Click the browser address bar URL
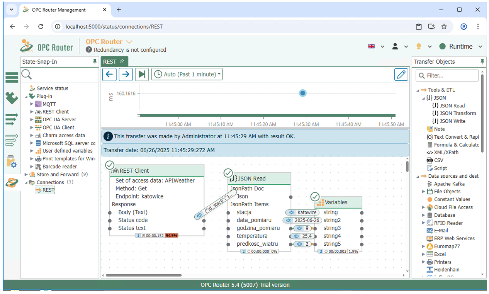The width and height of the screenshot is (489, 294). 114,27
